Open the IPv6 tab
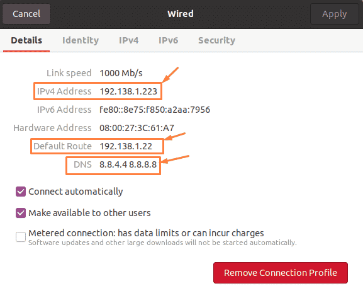 [169, 40]
